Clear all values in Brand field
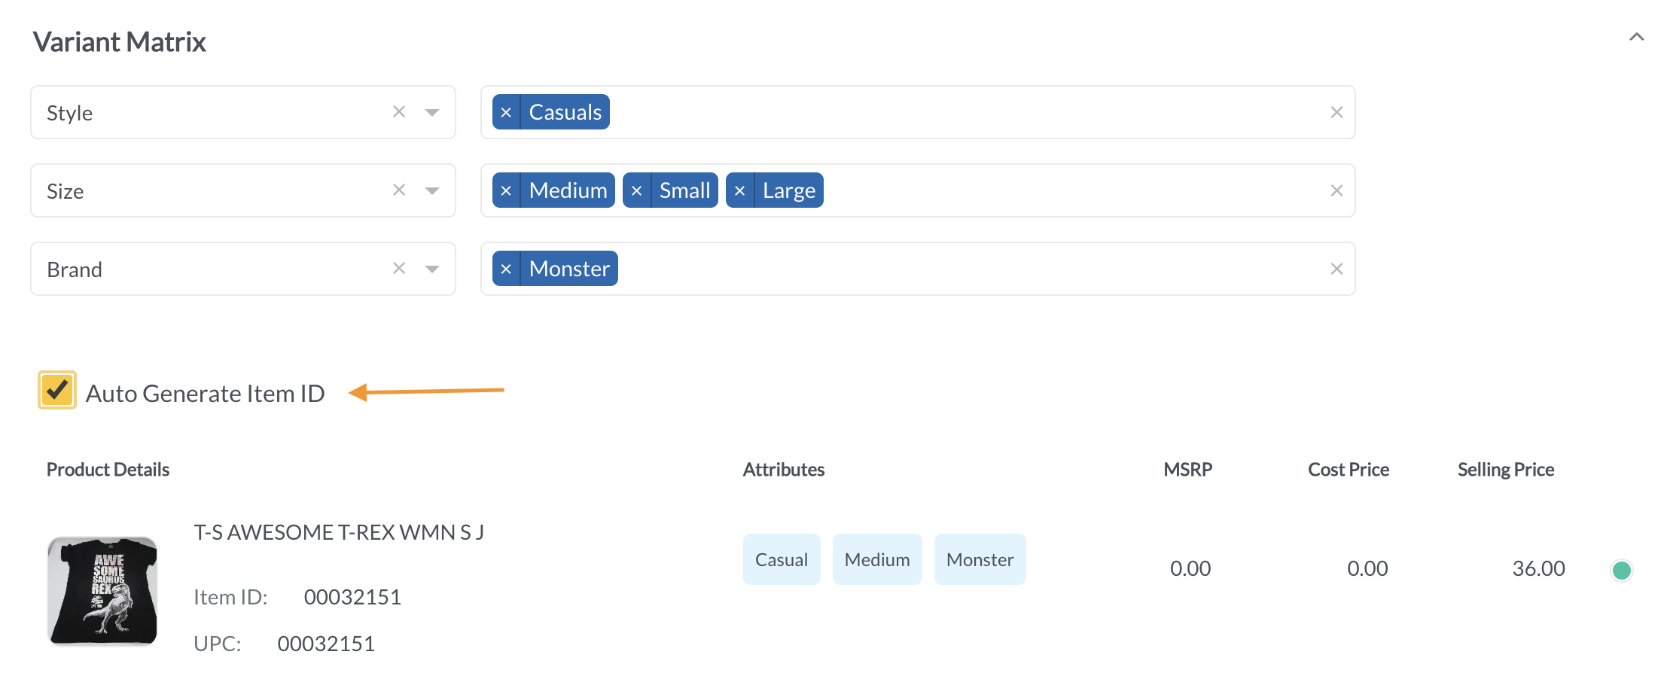The height and width of the screenshot is (682, 1667). (1336, 269)
